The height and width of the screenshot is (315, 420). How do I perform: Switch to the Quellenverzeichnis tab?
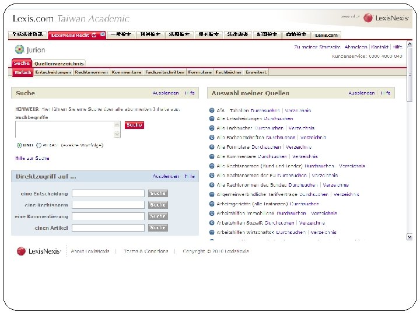(x=59, y=64)
